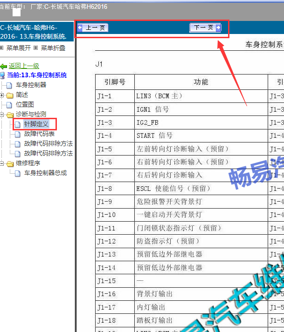Open 车身控制器总成 tree item
284x332 pixels.
(46, 173)
